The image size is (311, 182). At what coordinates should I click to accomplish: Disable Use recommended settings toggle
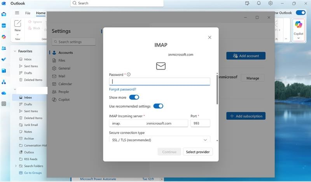click(158, 106)
